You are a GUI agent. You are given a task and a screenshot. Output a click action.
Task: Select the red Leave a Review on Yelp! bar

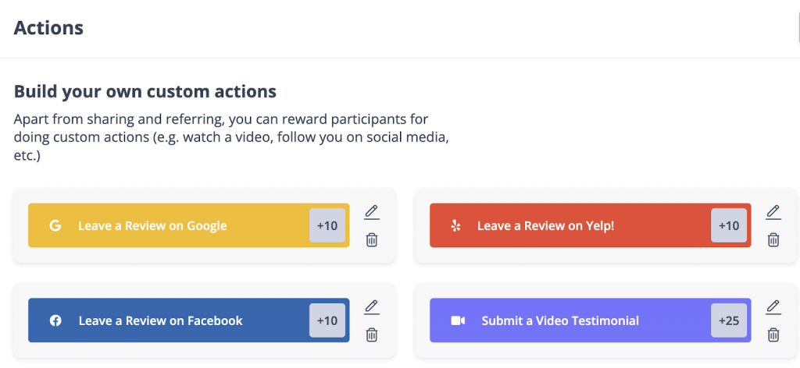tap(591, 225)
